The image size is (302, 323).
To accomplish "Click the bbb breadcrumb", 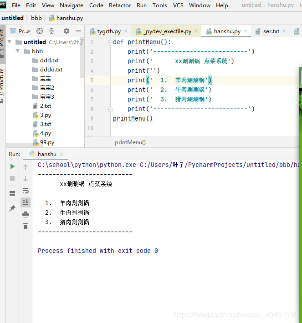I will point(36,18).
